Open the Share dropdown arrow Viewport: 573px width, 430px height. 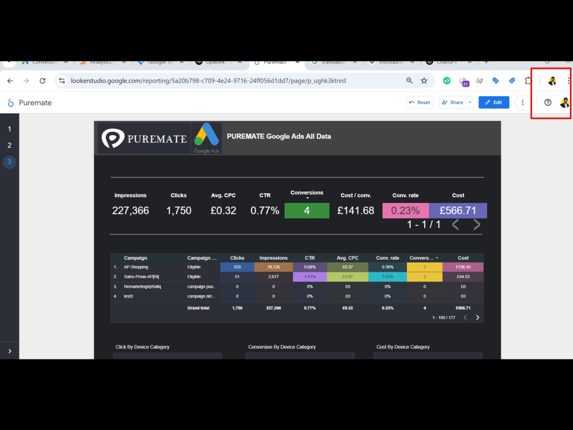click(x=470, y=103)
